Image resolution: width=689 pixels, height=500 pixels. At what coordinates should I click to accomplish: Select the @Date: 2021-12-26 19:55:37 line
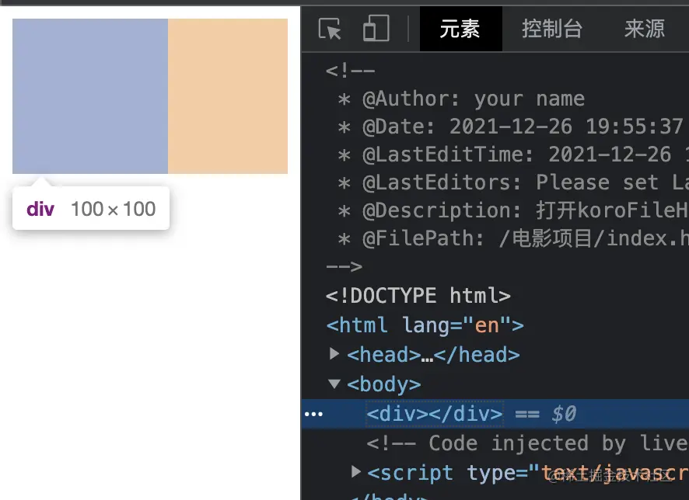coord(511,127)
